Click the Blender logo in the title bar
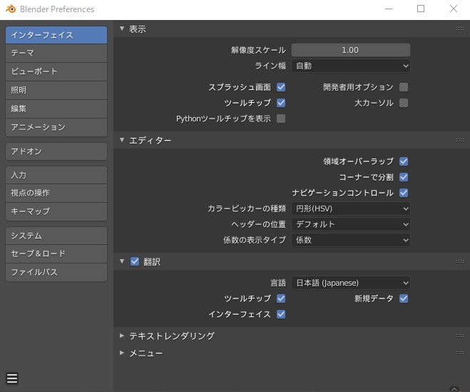 click(x=11, y=9)
